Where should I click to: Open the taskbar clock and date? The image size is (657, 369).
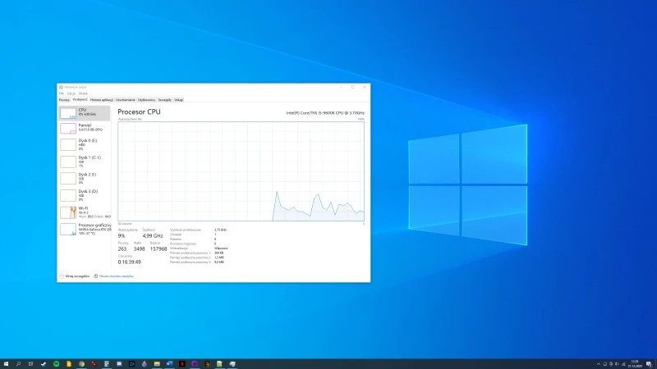[635, 364]
